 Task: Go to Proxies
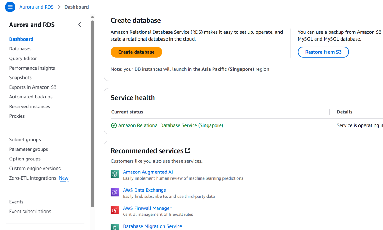(x=17, y=116)
